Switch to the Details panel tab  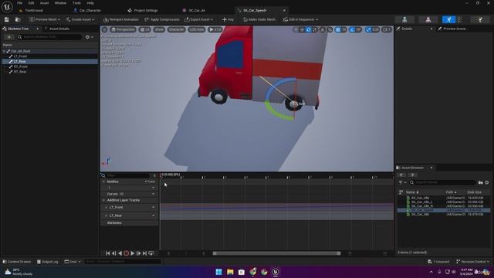(407, 29)
